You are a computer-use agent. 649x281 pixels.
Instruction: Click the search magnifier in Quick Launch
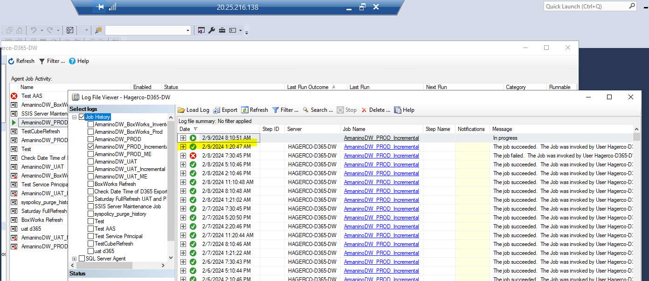[x=632, y=6]
